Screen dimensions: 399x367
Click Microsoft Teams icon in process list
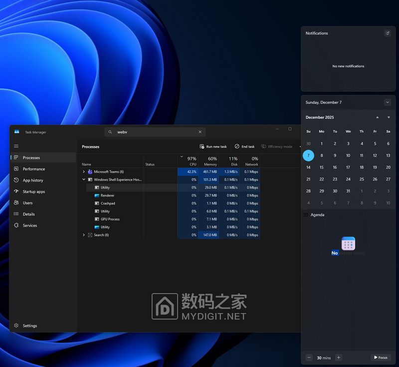pyautogui.click(x=90, y=172)
